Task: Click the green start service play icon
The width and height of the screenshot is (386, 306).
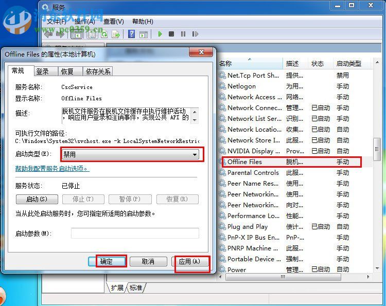Action: (160, 34)
